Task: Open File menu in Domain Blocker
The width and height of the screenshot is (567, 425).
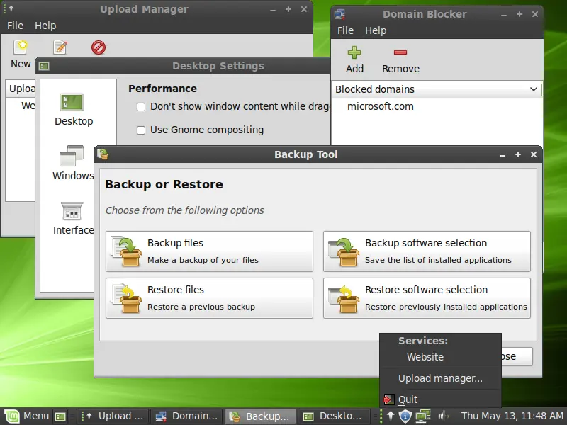Action: (x=345, y=30)
